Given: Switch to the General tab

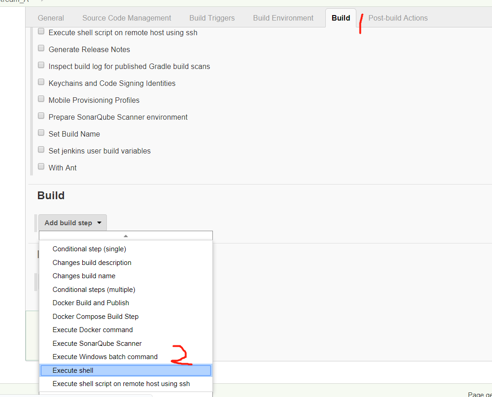Looking at the screenshot, I should click(51, 18).
